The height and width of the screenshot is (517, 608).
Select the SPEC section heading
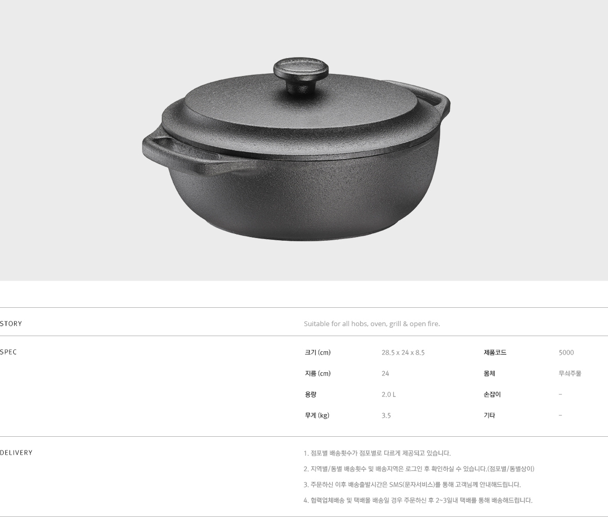click(8, 352)
